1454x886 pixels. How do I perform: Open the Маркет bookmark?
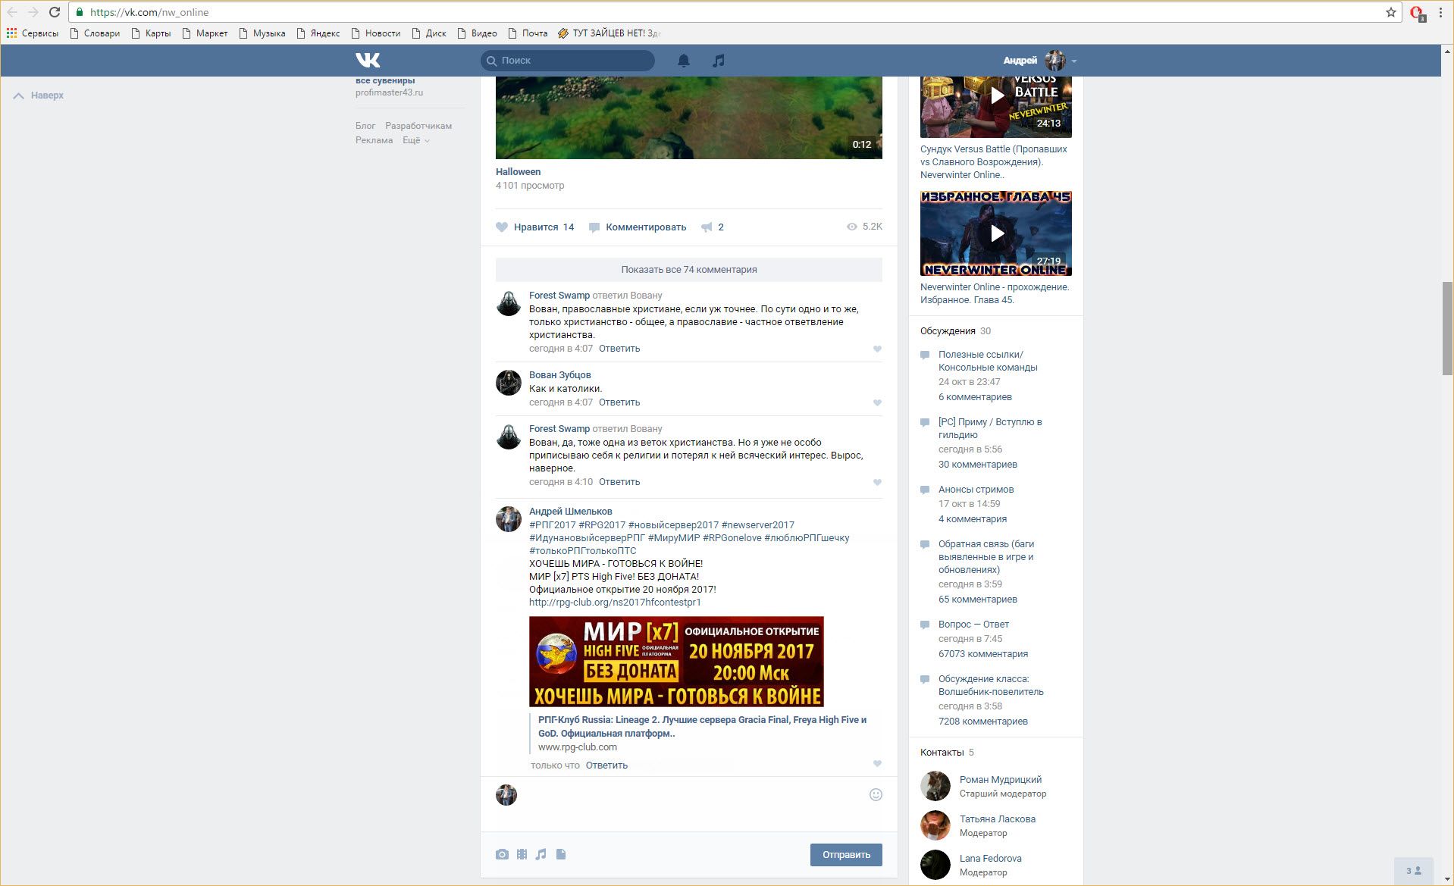tap(205, 33)
